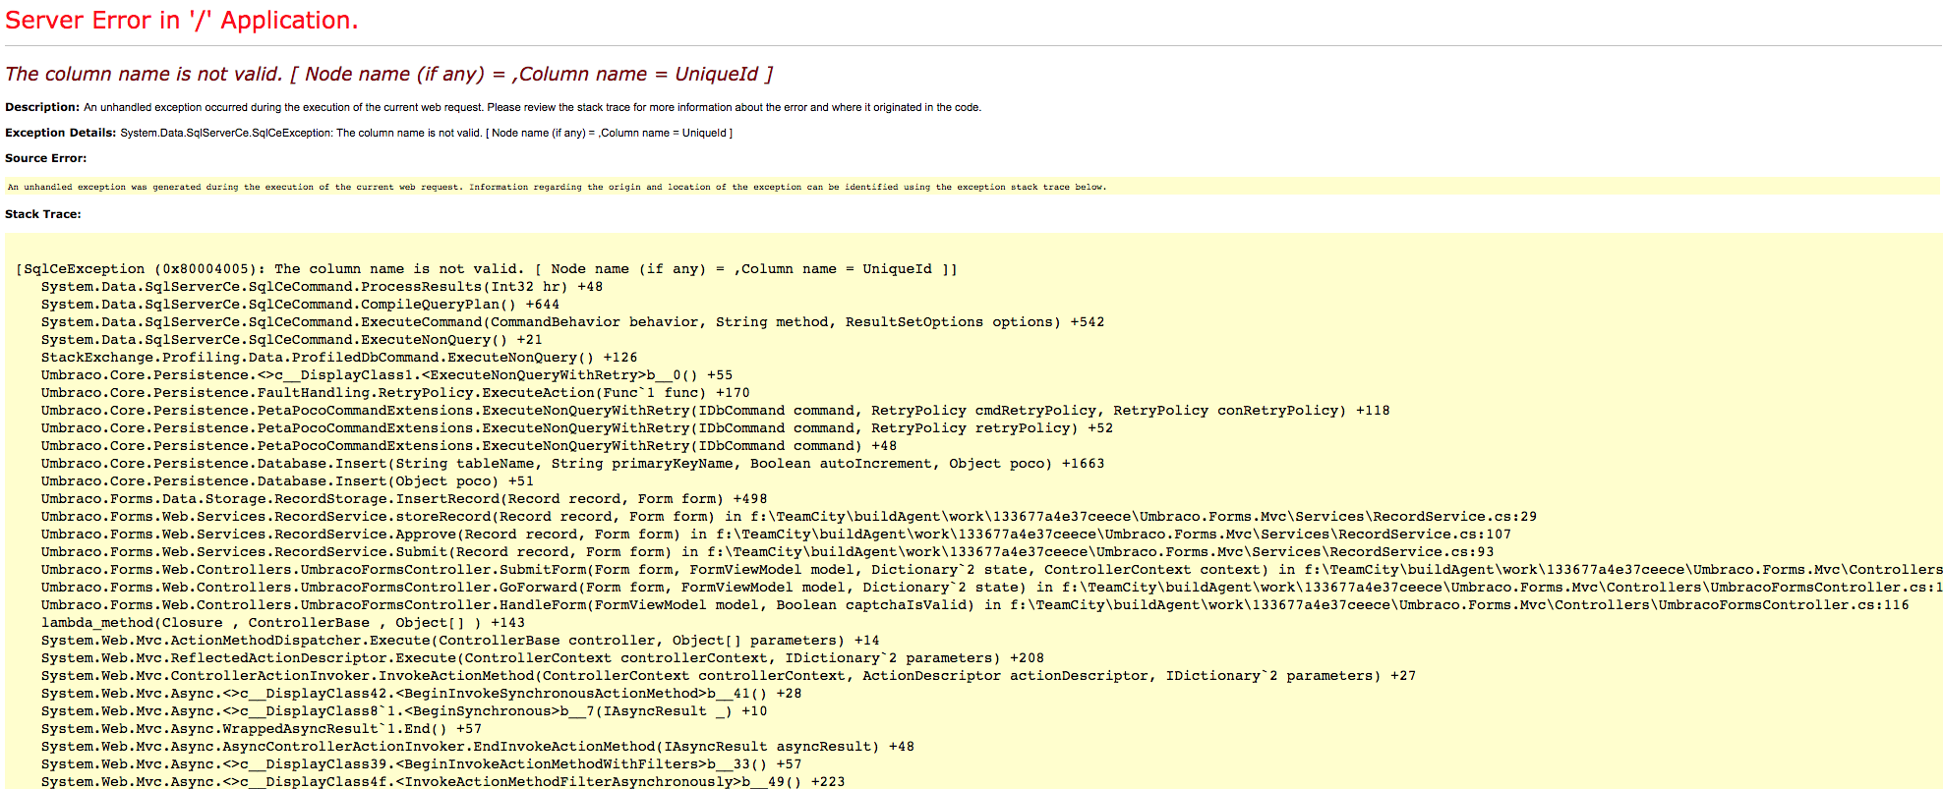
Task: Click the <ExecuteNonQueryWithRetry>b__0() +55 line
Action: (x=386, y=375)
